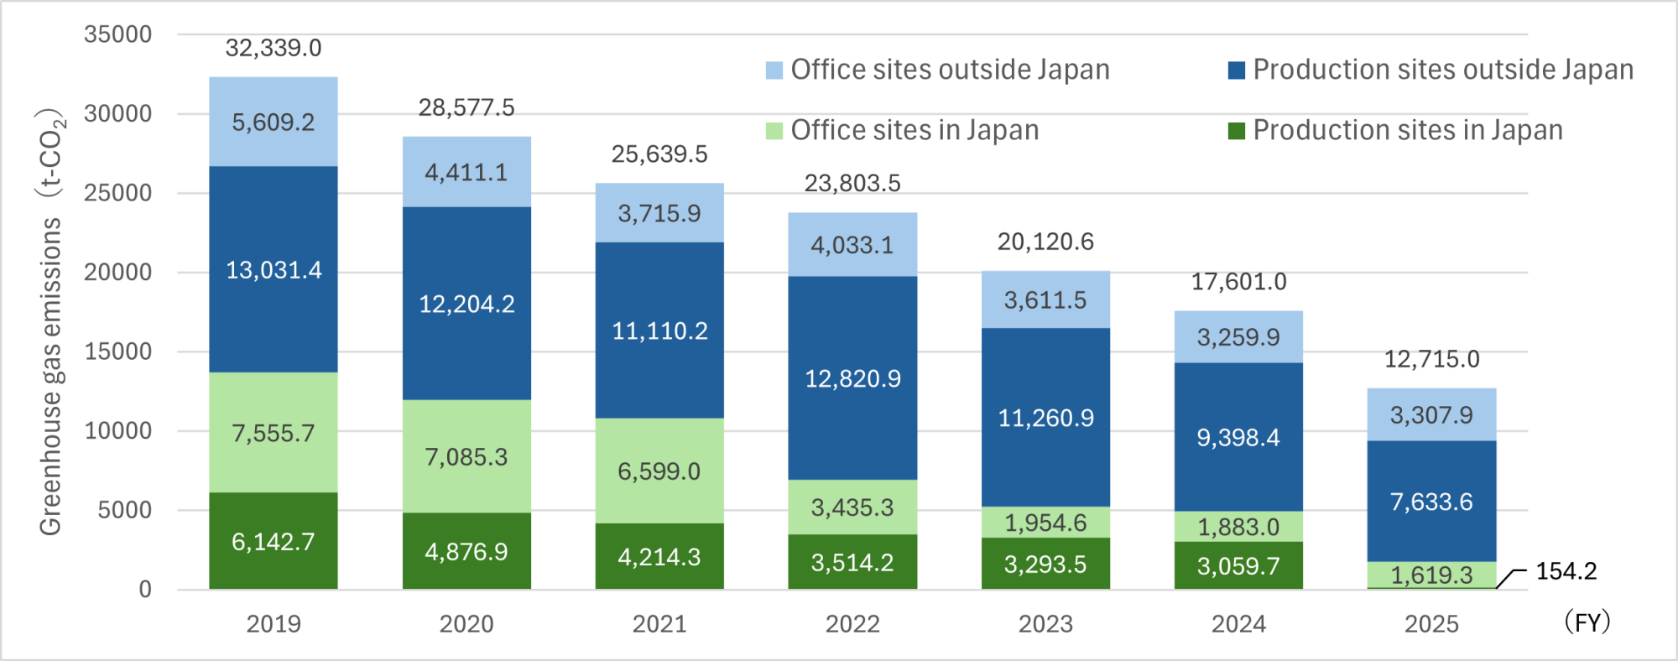Select the 2023 light green segment 1,954.6
1678x661 pixels.
pos(1045,523)
